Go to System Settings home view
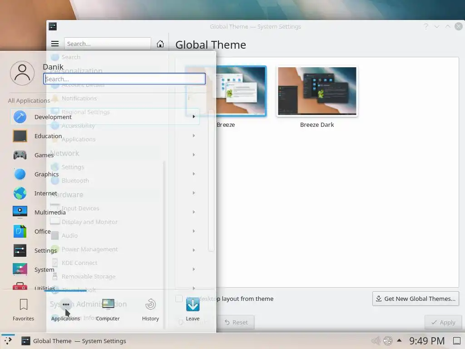This screenshot has height=349, width=465. point(160,44)
